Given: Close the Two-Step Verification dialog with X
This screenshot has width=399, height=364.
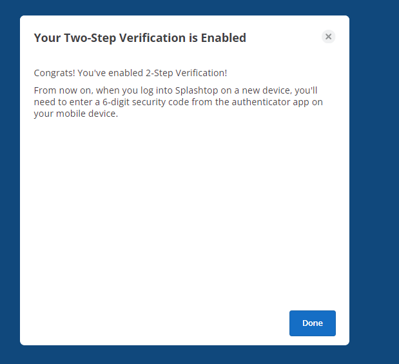Looking at the screenshot, I should point(328,37).
